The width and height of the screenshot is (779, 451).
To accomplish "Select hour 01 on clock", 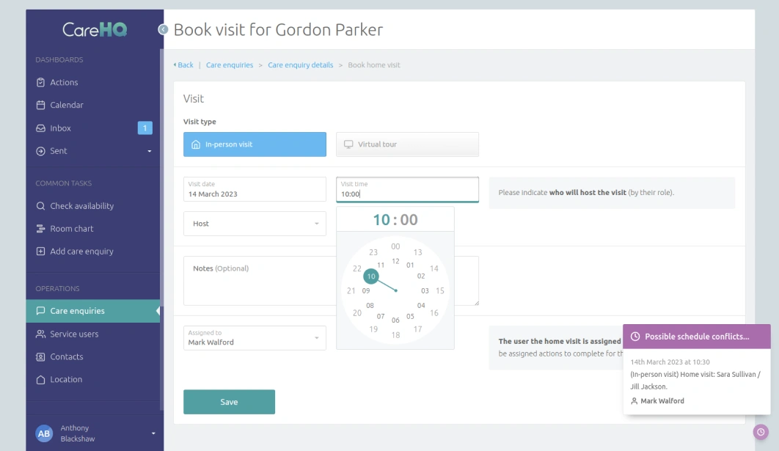I will [410, 265].
